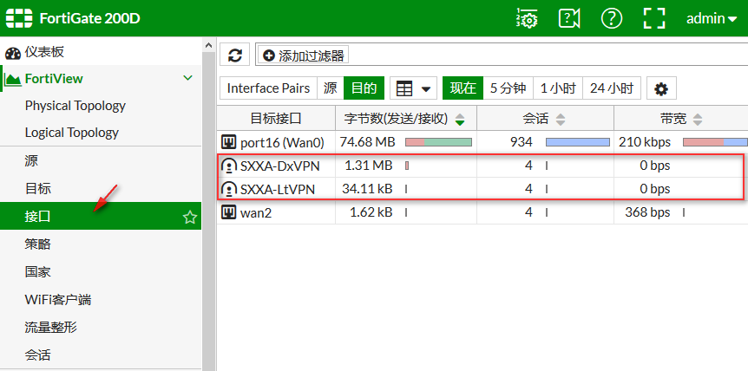748x371 pixels.
Task: Click the 210 kbps bandwidth value
Action: 645,142
